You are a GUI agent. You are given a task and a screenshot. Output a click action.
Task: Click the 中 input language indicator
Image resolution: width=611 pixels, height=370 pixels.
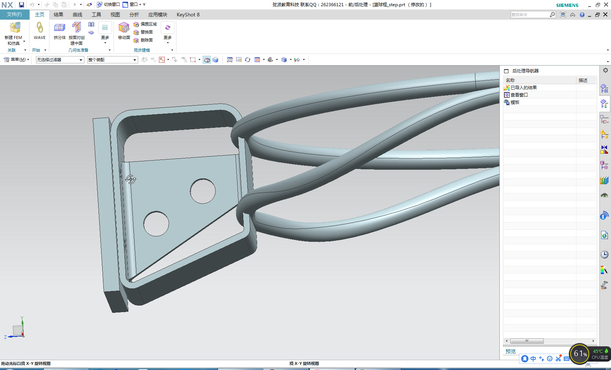click(533, 359)
